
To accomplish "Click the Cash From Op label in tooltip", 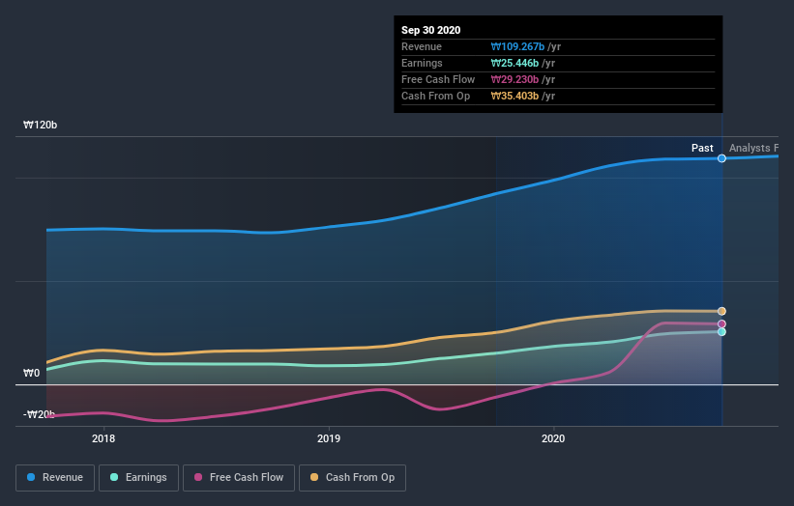I will (435, 96).
